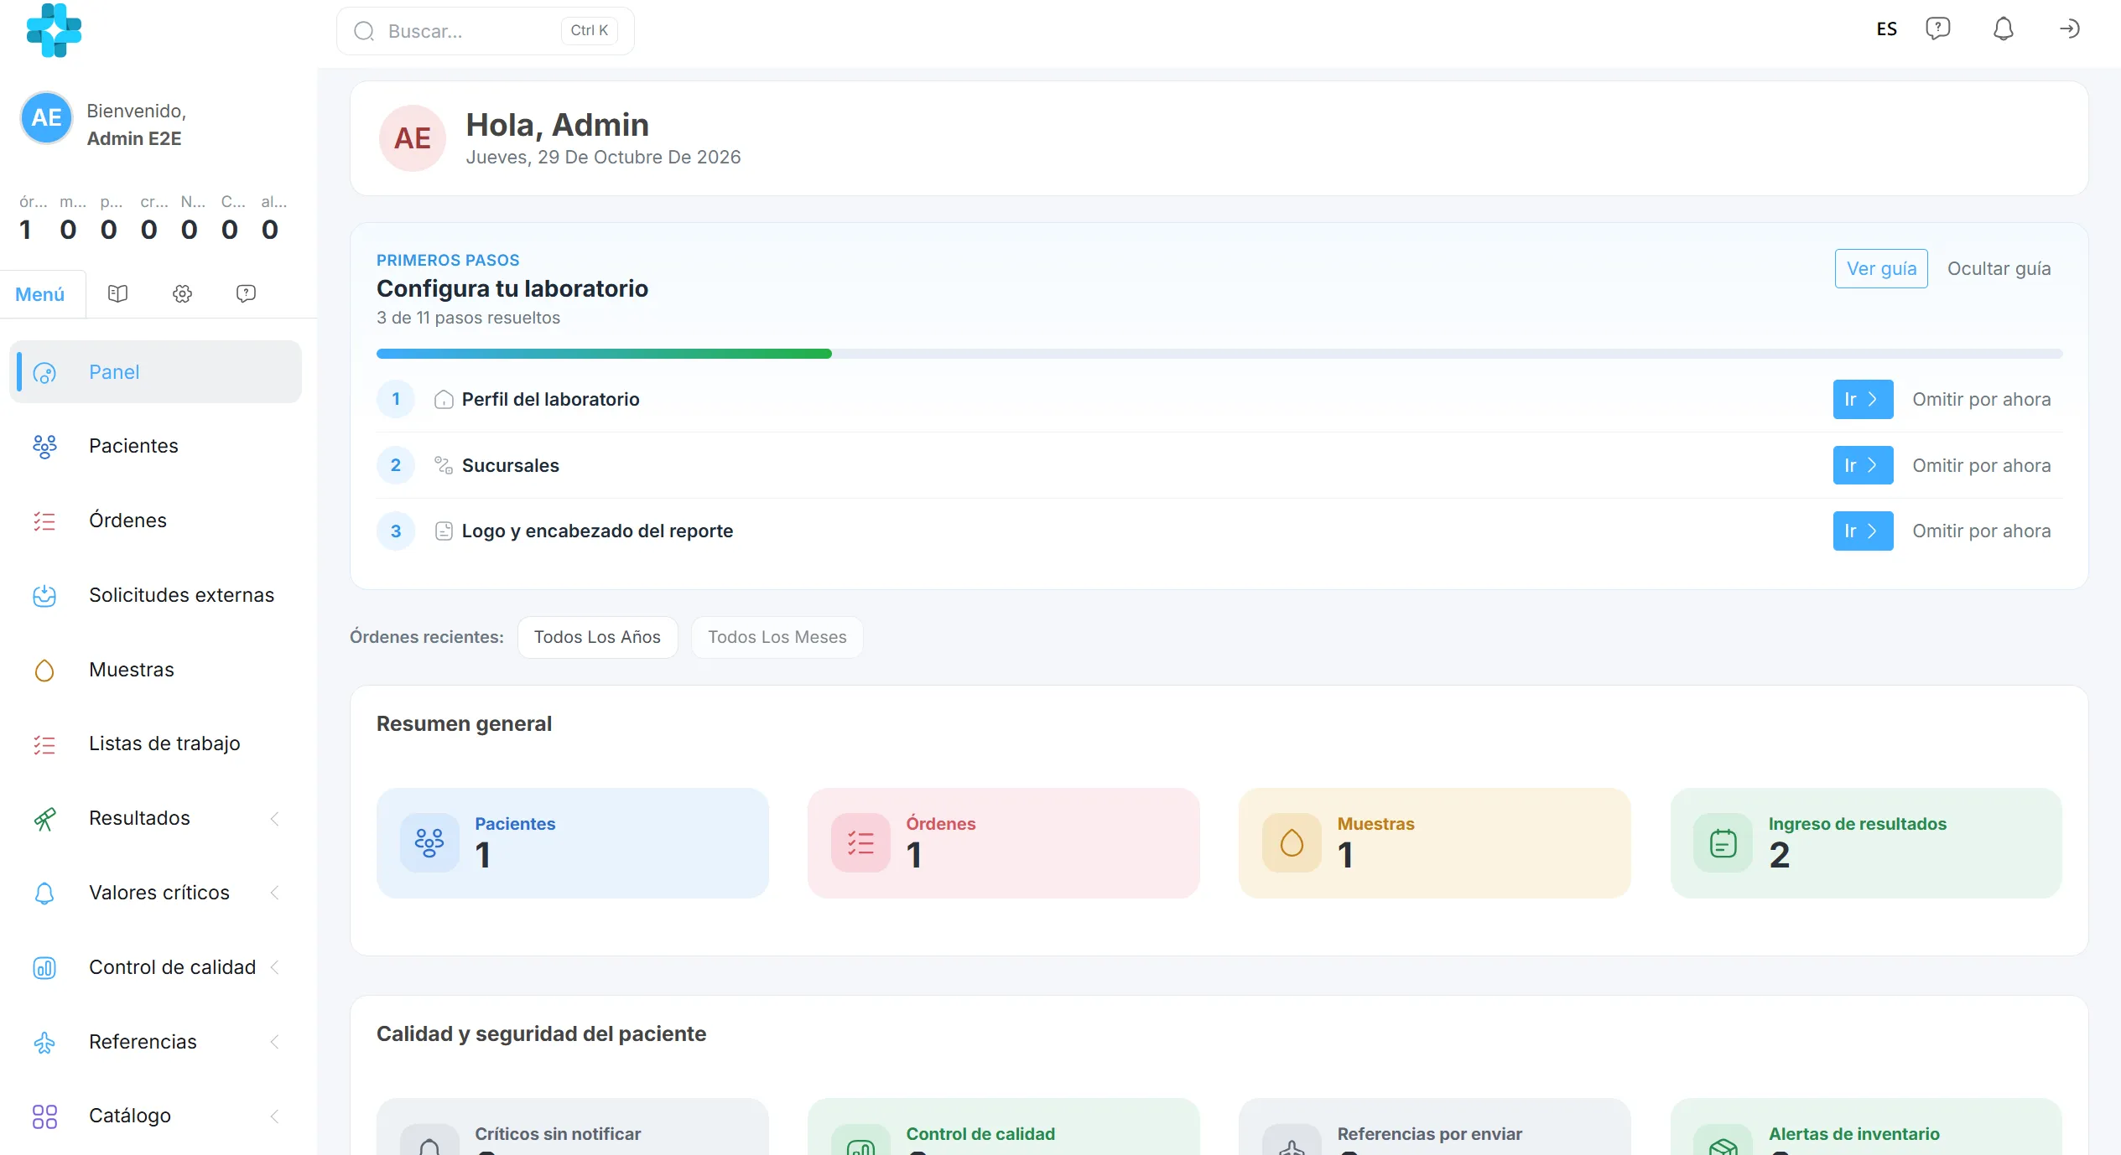Image resolution: width=2121 pixels, height=1155 pixels.
Task: Expand the Control de calidad submenu chevron
Action: point(274,967)
